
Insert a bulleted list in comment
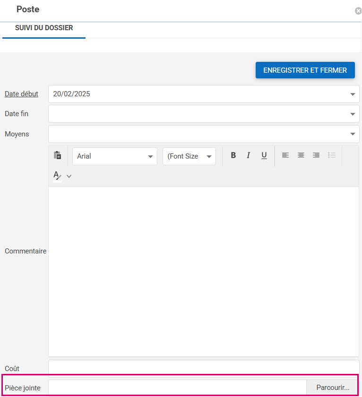332,155
